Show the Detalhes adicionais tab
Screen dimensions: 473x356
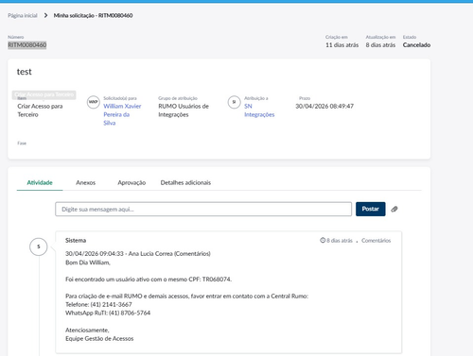tap(185, 182)
